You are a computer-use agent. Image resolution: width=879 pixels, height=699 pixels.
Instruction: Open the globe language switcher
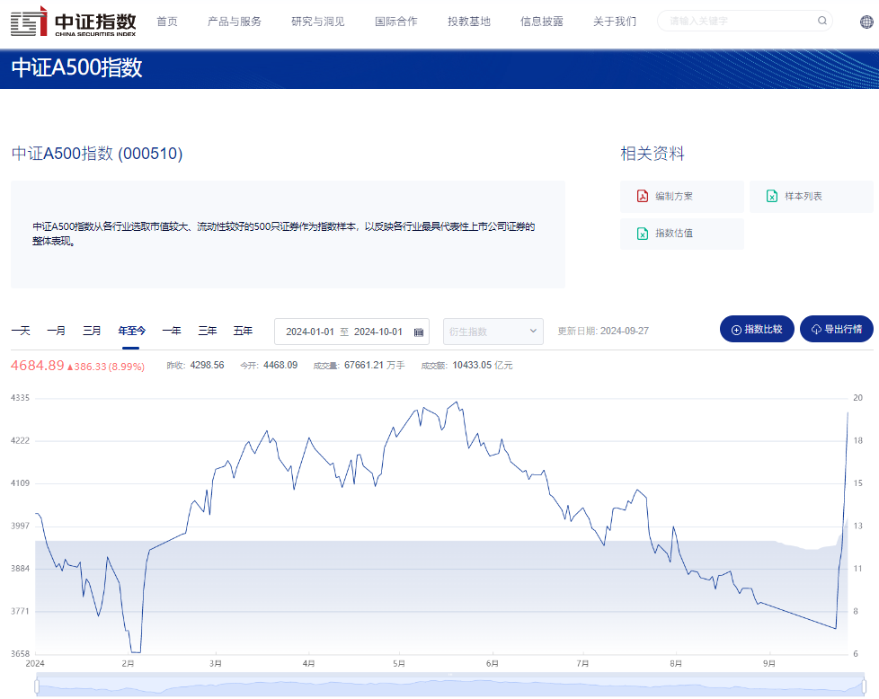coord(865,22)
